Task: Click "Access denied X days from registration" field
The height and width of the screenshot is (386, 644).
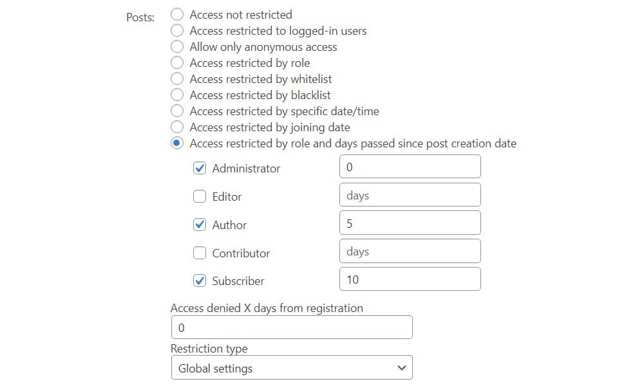Action: point(291,327)
